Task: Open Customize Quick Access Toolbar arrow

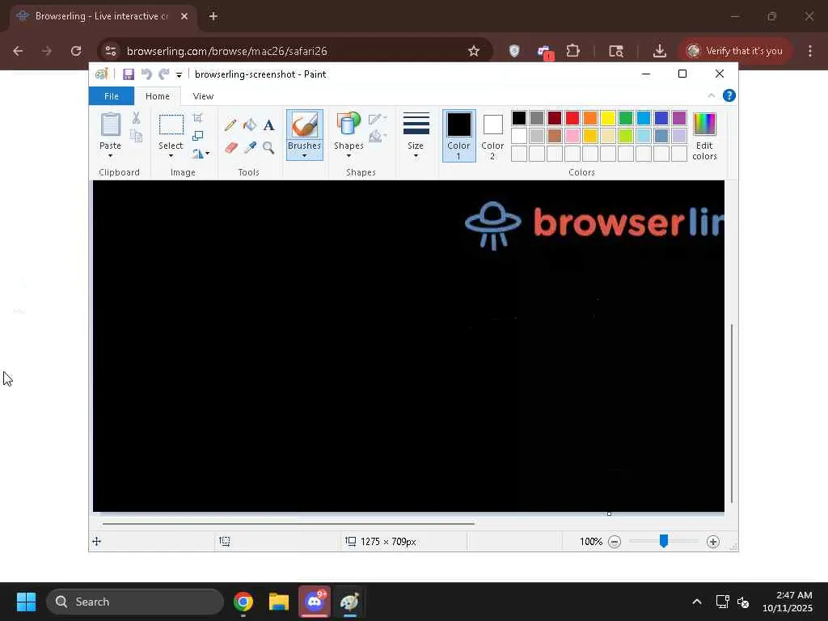Action: pyautogui.click(x=179, y=75)
